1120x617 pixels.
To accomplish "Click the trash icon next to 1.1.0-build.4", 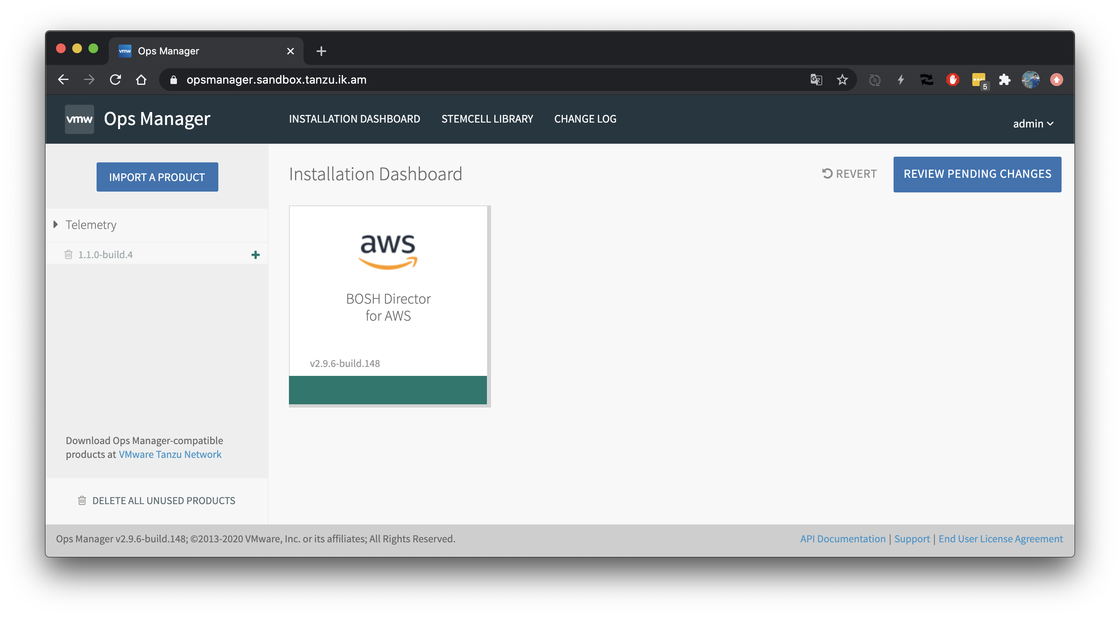I will [68, 255].
